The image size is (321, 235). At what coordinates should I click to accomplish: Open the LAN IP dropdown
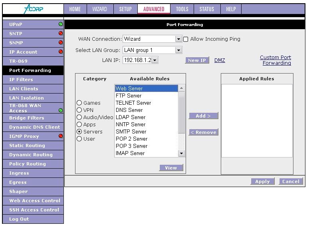point(155,60)
